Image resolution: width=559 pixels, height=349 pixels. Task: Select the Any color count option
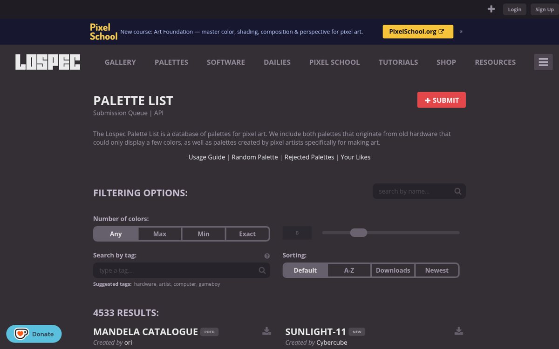116,234
